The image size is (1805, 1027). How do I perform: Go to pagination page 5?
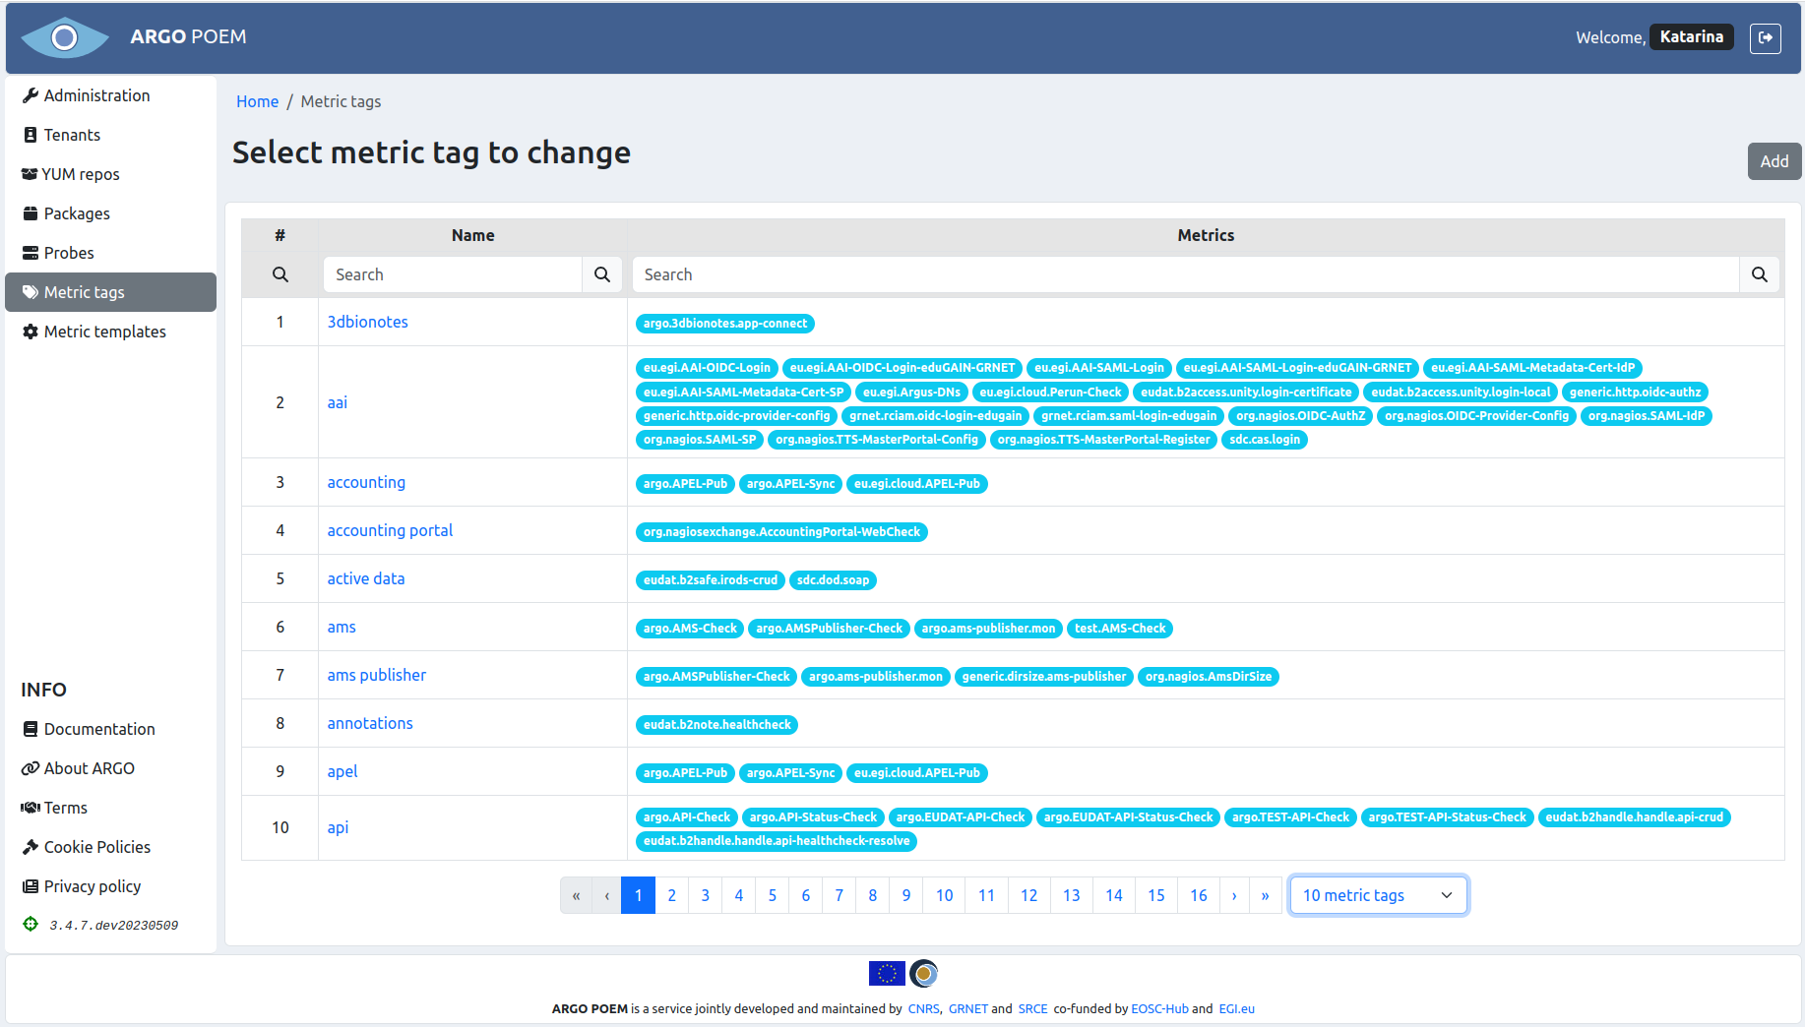pyautogui.click(x=772, y=895)
